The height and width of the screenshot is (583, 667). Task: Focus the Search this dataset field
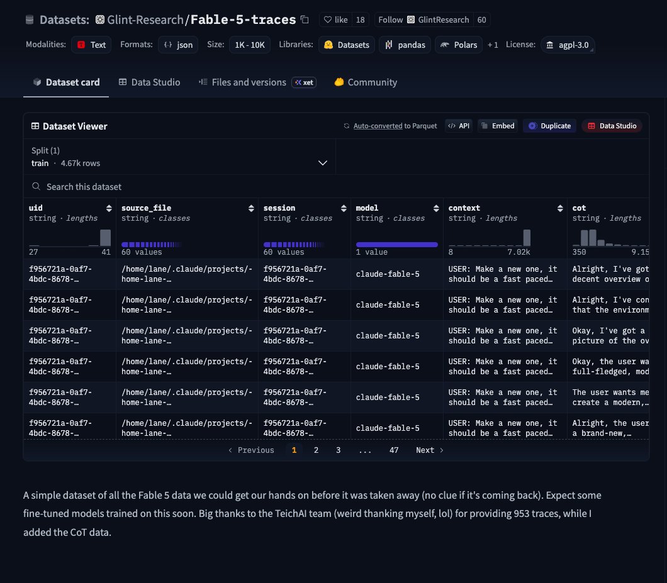click(336, 187)
